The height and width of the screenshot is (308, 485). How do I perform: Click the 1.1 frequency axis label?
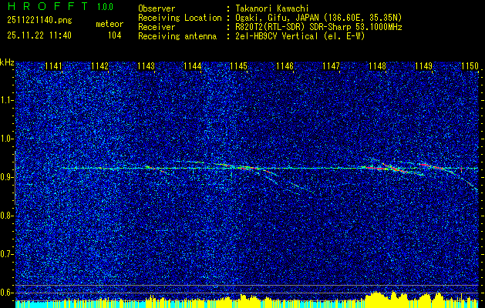point(6,100)
